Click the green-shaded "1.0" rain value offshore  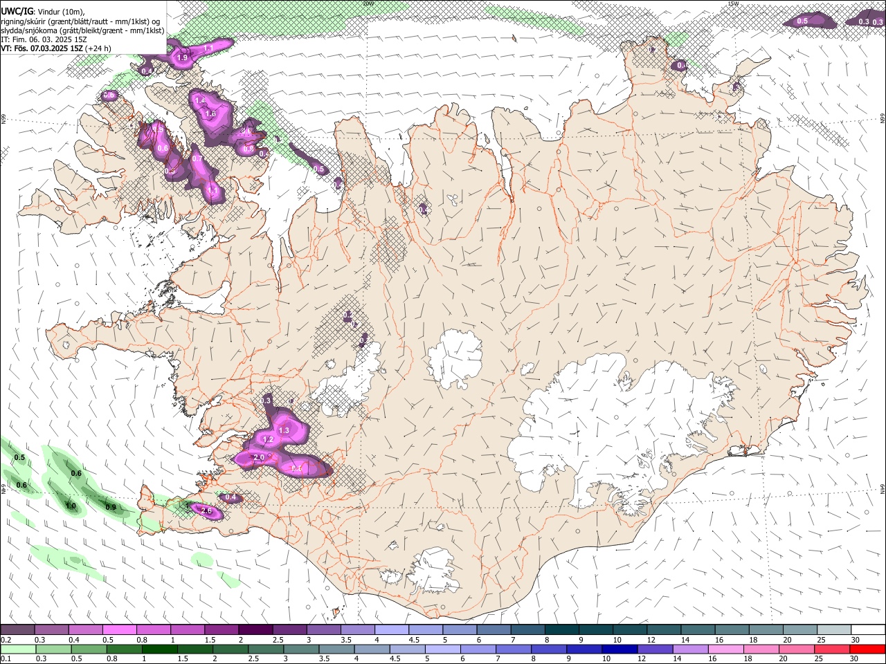(x=71, y=506)
